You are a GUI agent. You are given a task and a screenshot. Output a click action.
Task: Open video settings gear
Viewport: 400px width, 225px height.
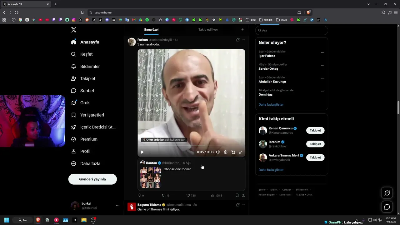tap(226, 152)
